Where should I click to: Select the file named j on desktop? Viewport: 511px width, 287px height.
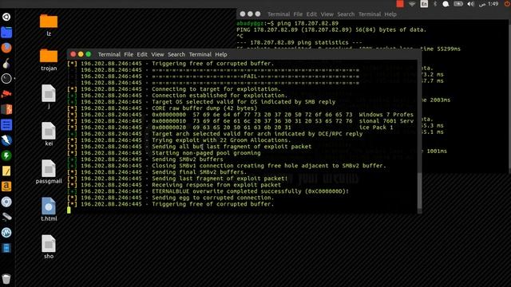coord(49,96)
